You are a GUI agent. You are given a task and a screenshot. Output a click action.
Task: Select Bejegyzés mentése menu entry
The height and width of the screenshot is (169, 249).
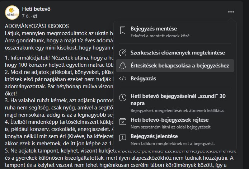175,32
